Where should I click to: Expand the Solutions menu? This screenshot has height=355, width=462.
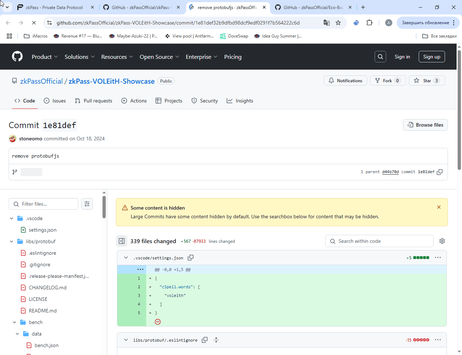[x=80, y=57]
